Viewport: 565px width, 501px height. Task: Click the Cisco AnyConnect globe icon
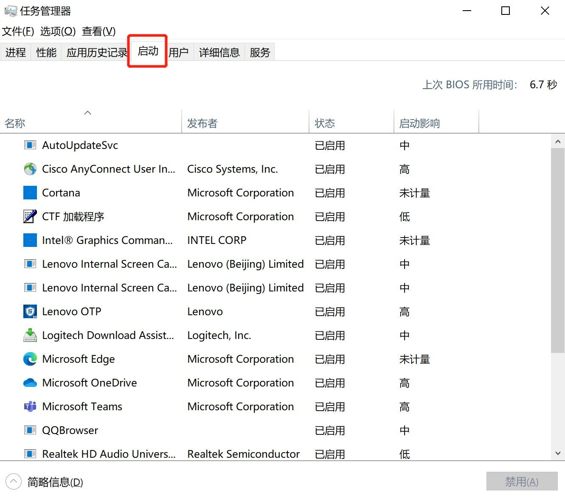[x=30, y=169]
